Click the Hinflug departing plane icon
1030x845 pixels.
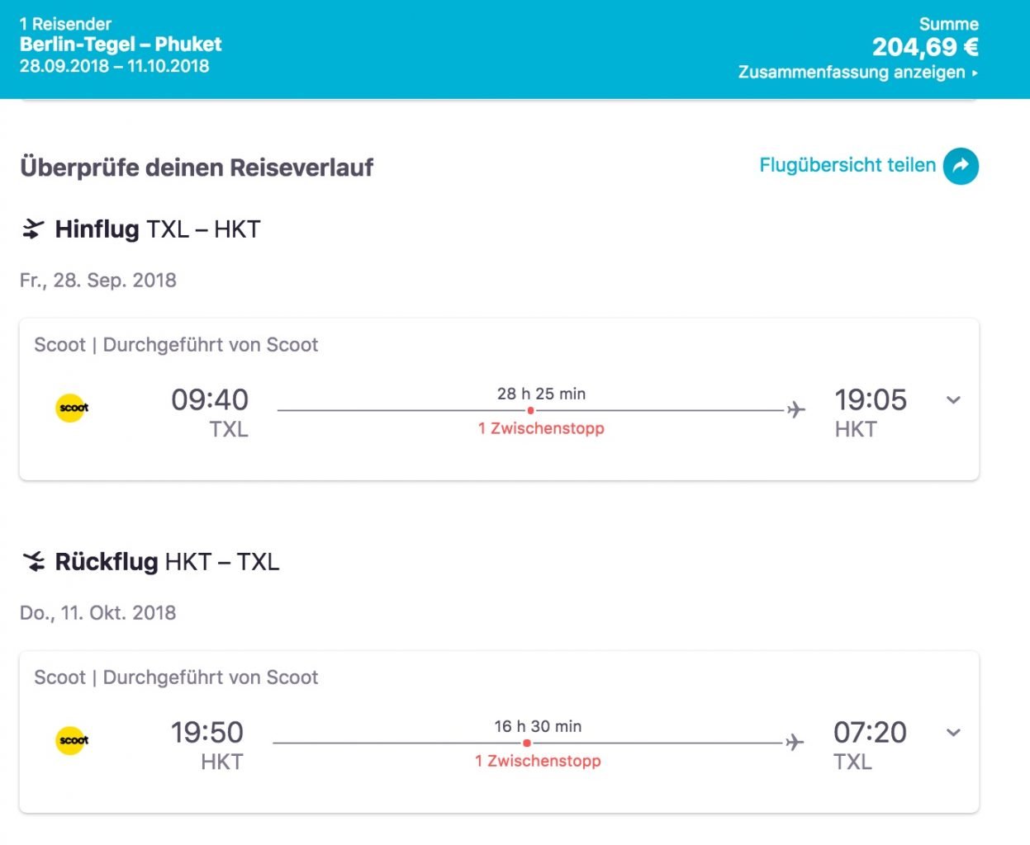click(x=32, y=229)
